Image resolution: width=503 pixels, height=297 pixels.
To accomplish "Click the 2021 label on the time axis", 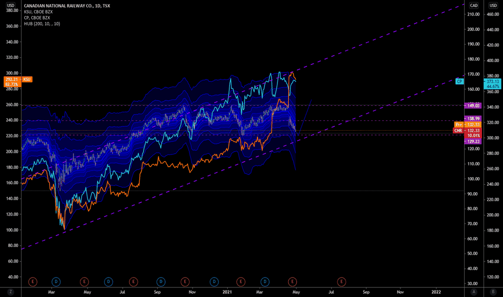I will (227, 292).
